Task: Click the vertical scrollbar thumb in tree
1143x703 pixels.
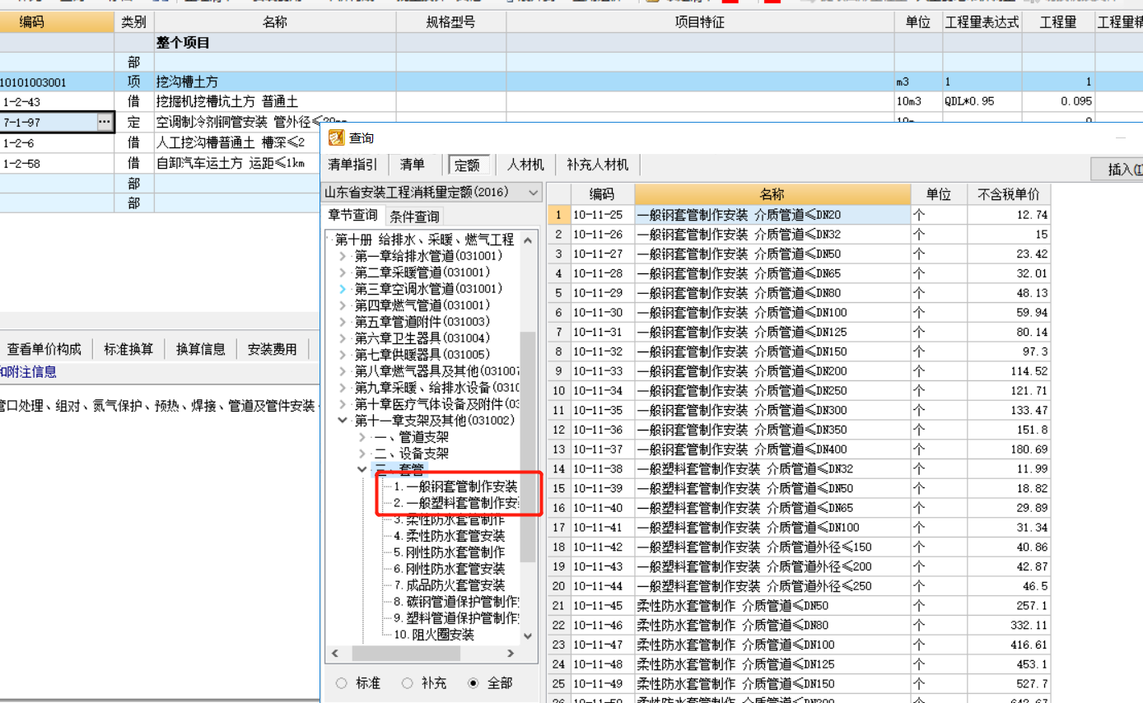Action: 529,447
